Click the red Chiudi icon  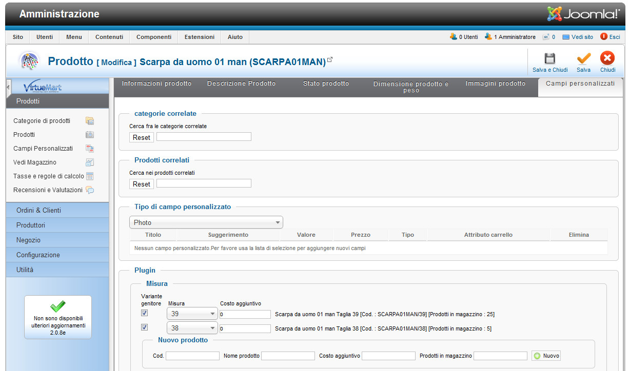tap(607, 58)
